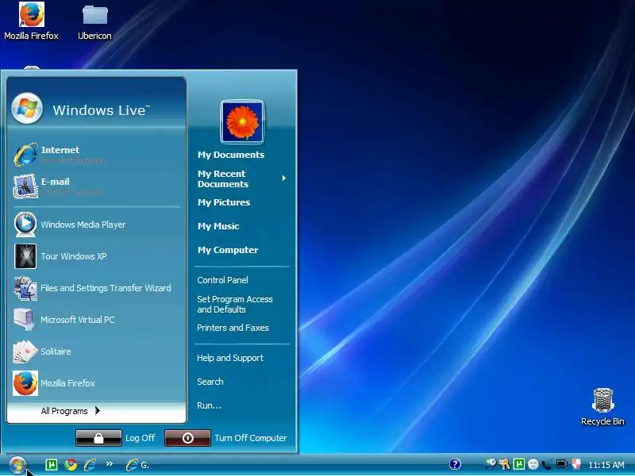The width and height of the screenshot is (635, 476).
Task: Click the red shield tray icon
Action: click(x=576, y=464)
